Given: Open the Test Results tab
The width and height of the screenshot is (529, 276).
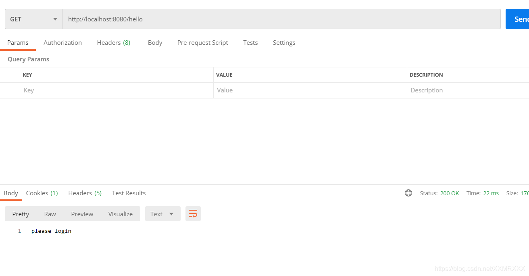Looking at the screenshot, I should click(x=129, y=193).
